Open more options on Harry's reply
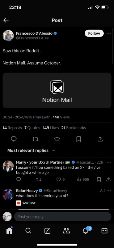Viewport: 114px width, 248px height. [x=109, y=162]
